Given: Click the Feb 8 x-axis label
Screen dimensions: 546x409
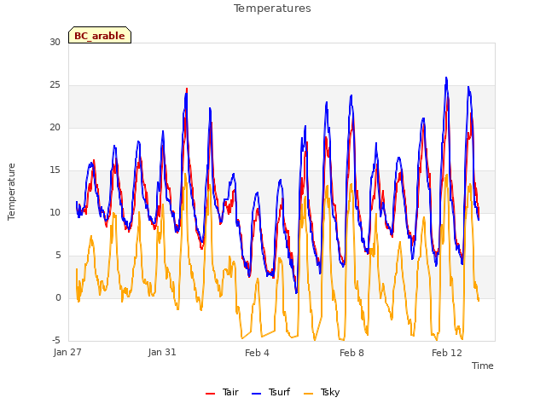Looking at the screenshot, I should coord(351,353).
